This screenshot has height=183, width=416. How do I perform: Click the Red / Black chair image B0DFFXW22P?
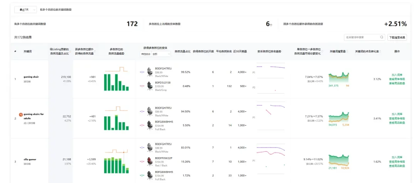pyautogui.click(x=149, y=161)
